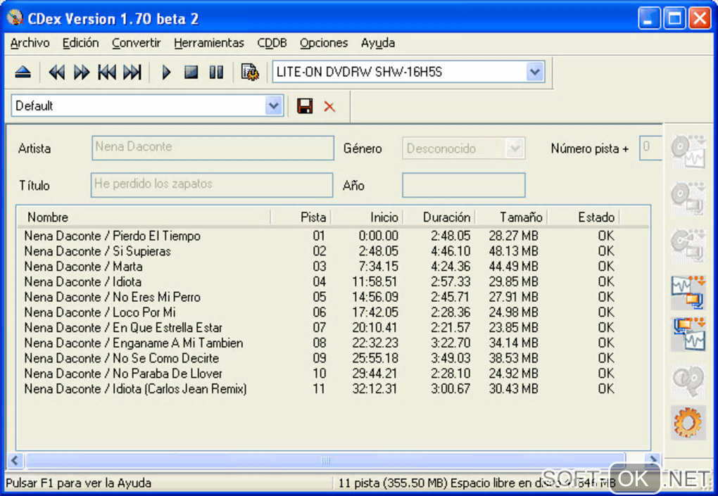Click the status bar text Pulsar F1 para ver la Ayuda
The image size is (718, 496).
79,483
